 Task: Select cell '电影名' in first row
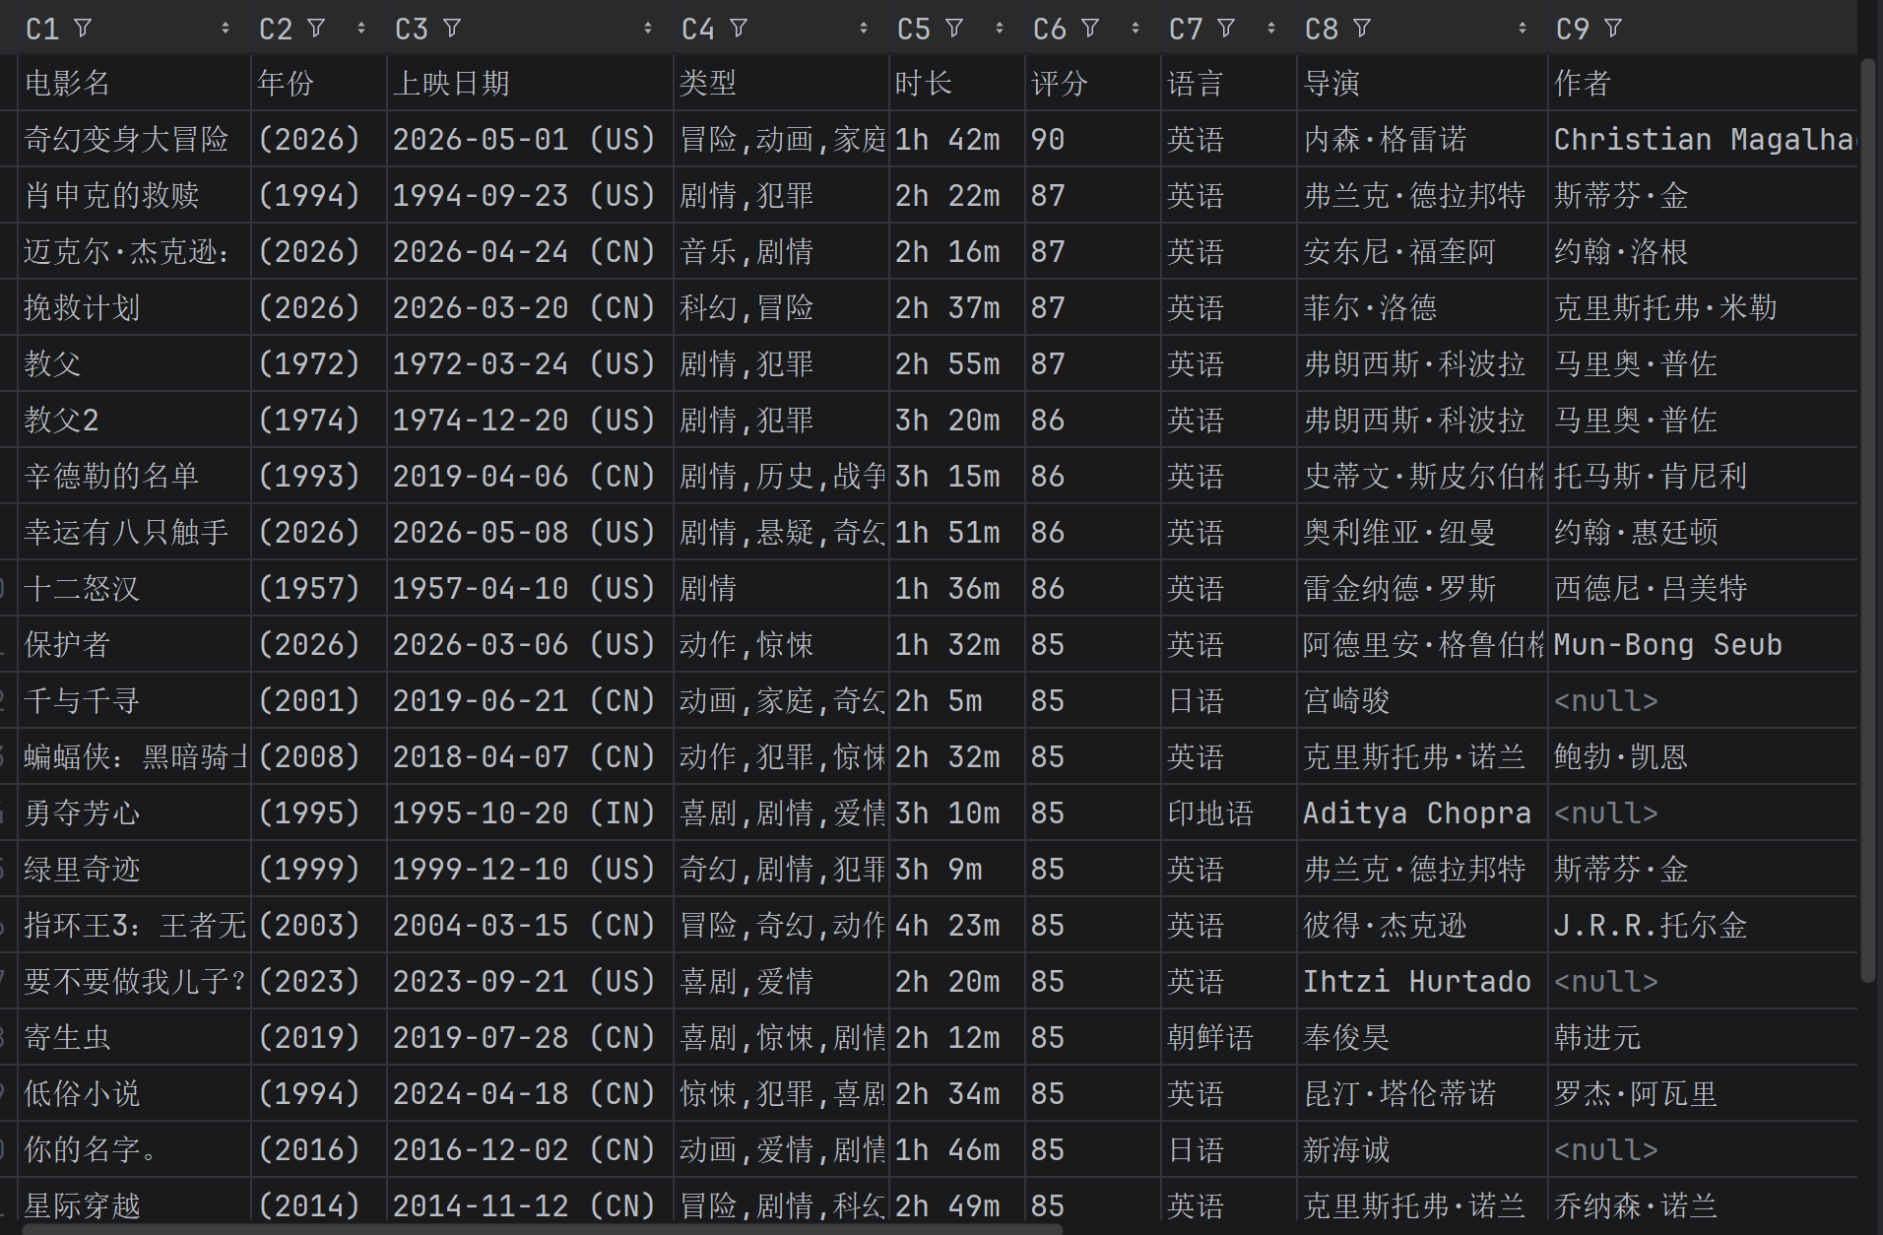(135, 83)
